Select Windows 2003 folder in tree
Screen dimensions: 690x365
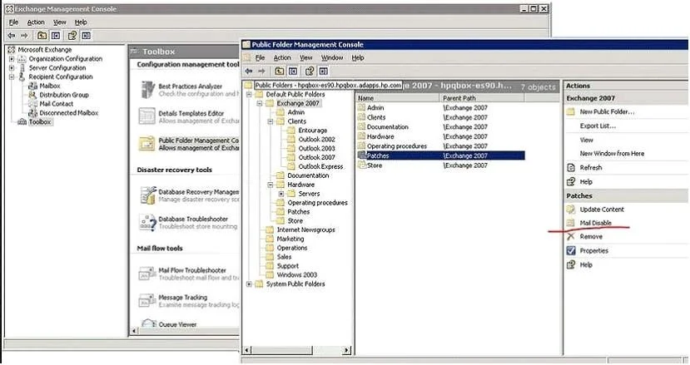[296, 275]
